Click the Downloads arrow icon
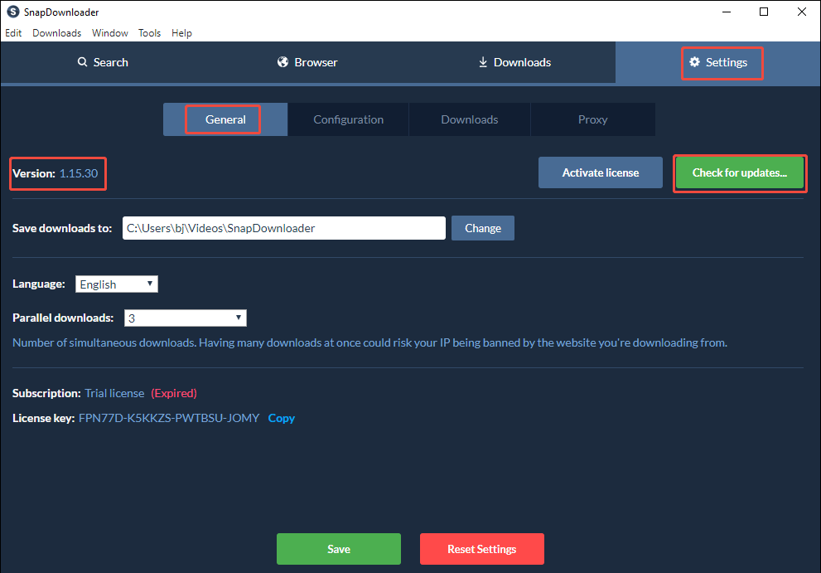Screen dimensions: 821x573 point(483,62)
